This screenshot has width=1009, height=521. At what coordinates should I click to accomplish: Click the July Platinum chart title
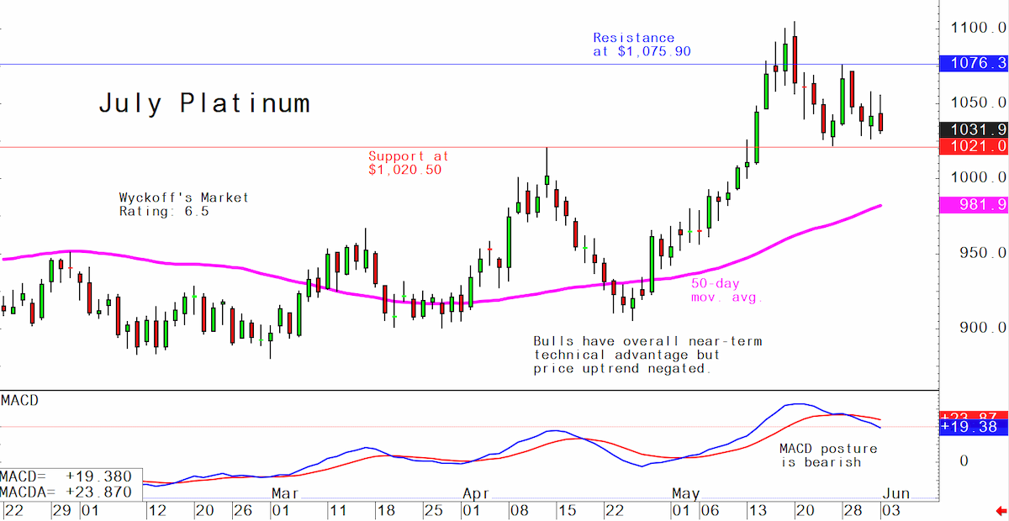pyautogui.click(x=204, y=103)
